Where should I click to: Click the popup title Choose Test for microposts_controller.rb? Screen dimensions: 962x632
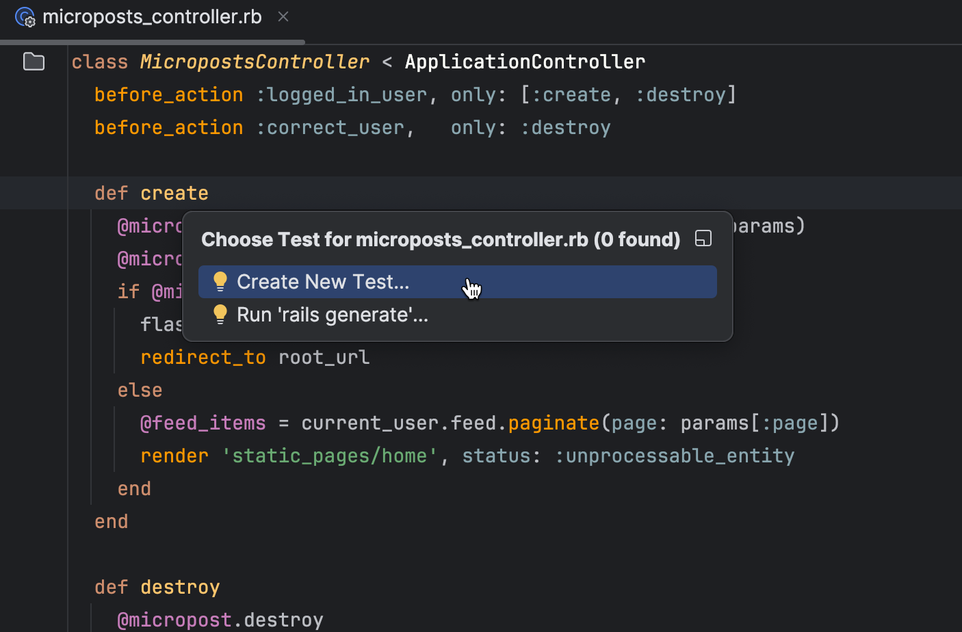(441, 239)
